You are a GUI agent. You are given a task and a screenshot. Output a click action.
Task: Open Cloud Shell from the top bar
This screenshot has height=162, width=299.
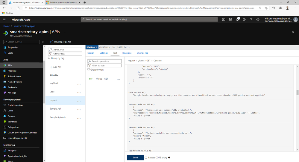(224, 19)
